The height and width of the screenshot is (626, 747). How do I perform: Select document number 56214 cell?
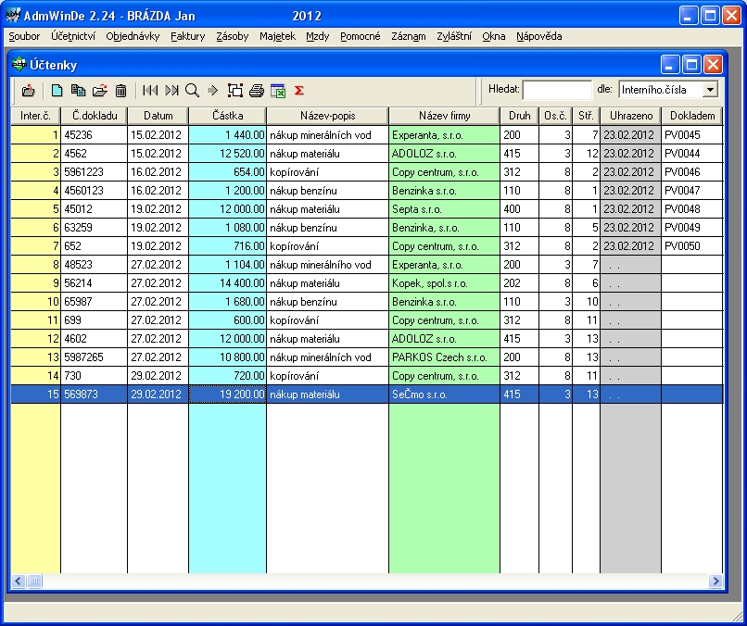pos(95,283)
